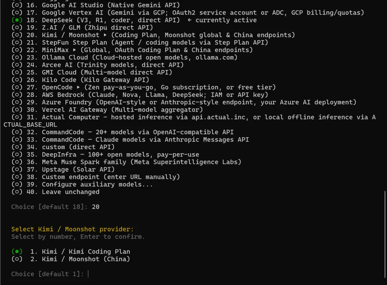The image size is (387, 285).
Task: Expand the Kimi / Moonshot submenu arrow
Action: click(x=105, y=35)
